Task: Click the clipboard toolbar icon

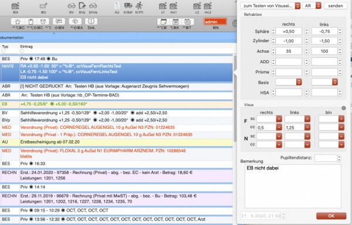Action: (31, 22)
